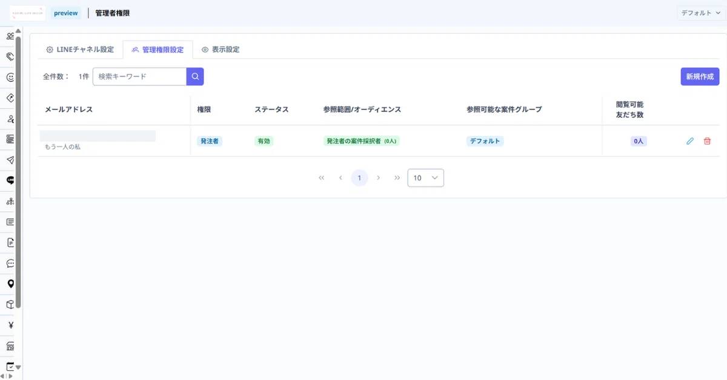727x380 pixels.
Task: Open the chat bubble sidebar icon
Action: pyautogui.click(x=10, y=263)
